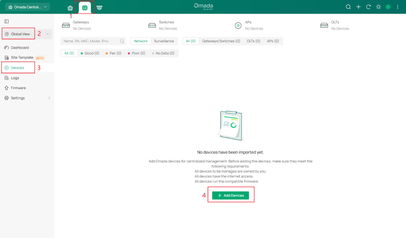Image resolution: width=406 pixels, height=238 pixels.
Task: Open the surveillance camera icon tab
Action: coord(100,8)
